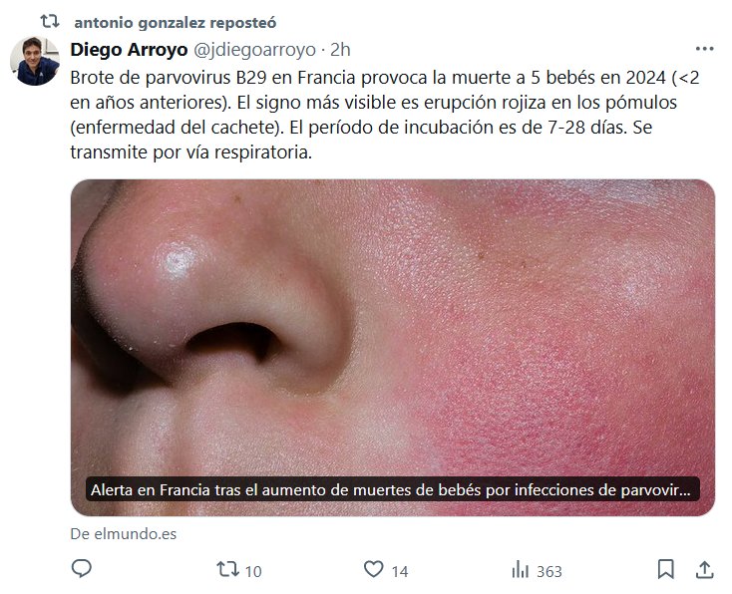Click the Diego Arroyo display name
732x594 pixels.
[129, 50]
